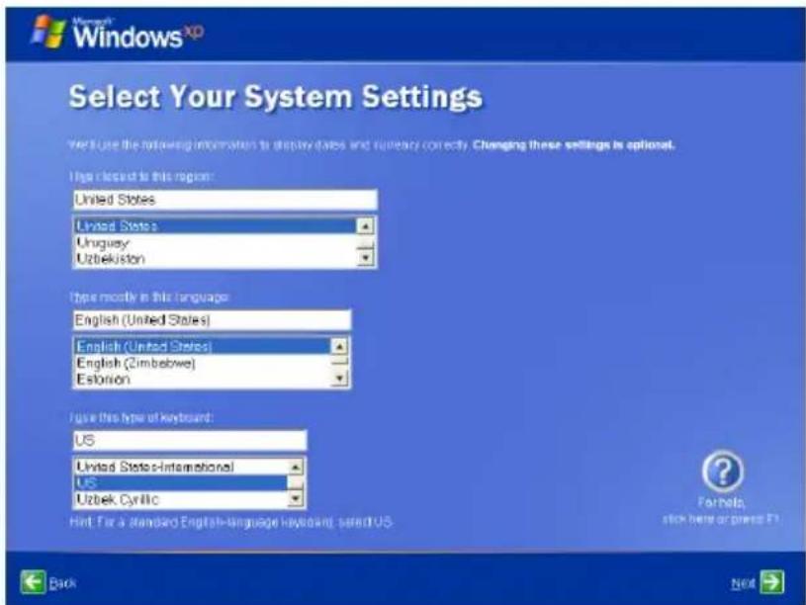Select English (United States) in language list
The image size is (806, 605).
203,346
